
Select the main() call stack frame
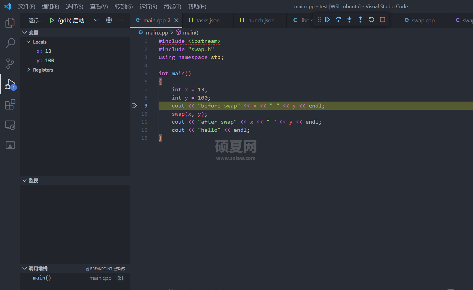point(75,278)
